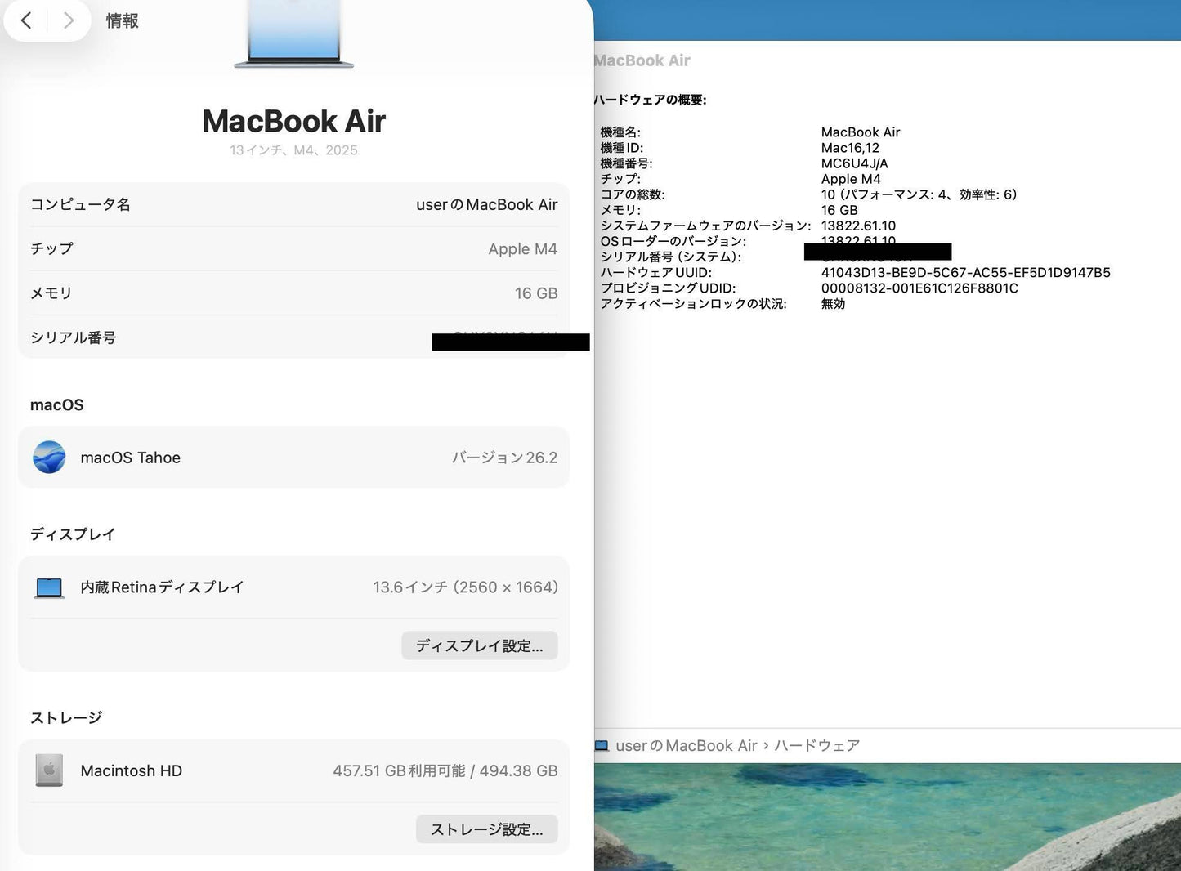Click the 機種番号 value MC6U4J/A
Image resolution: width=1181 pixels, height=871 pixels.
[855, 163]
